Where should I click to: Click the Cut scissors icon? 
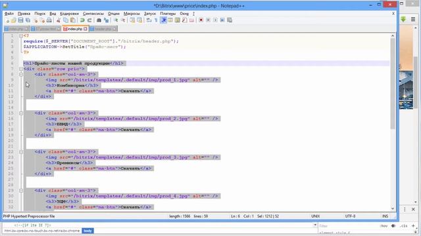pyautogui.click(x=59, y=20)
